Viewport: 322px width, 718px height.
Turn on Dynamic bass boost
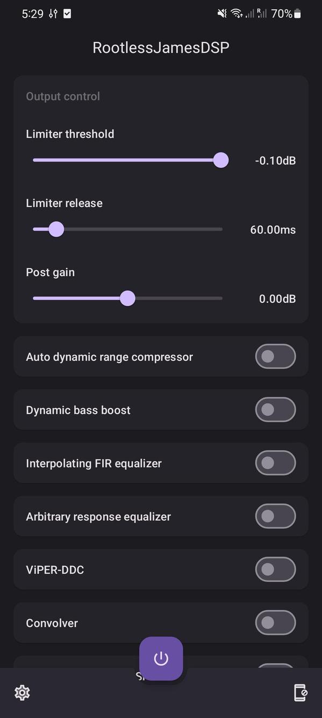pos(275,409)
